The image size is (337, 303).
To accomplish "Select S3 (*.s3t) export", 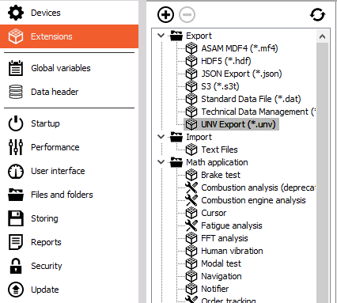I will (220, 86).
